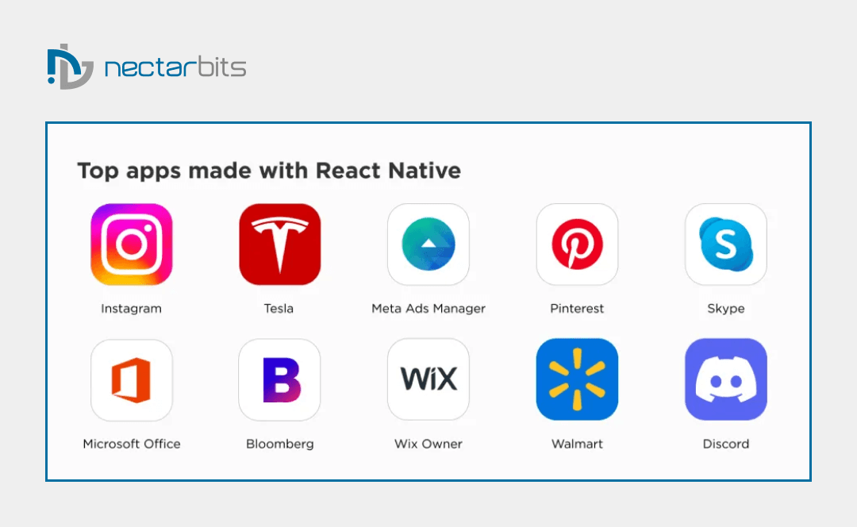Click the Meta Ads Manager icon
Image resolution: width=857 pixels, height=527 pixels.
[428, 244]
